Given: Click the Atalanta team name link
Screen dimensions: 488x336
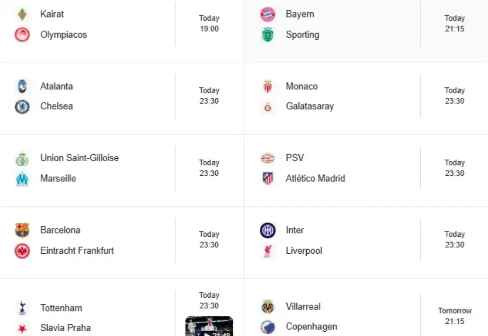Looking at the screenshot, I should tap(56, 86).
